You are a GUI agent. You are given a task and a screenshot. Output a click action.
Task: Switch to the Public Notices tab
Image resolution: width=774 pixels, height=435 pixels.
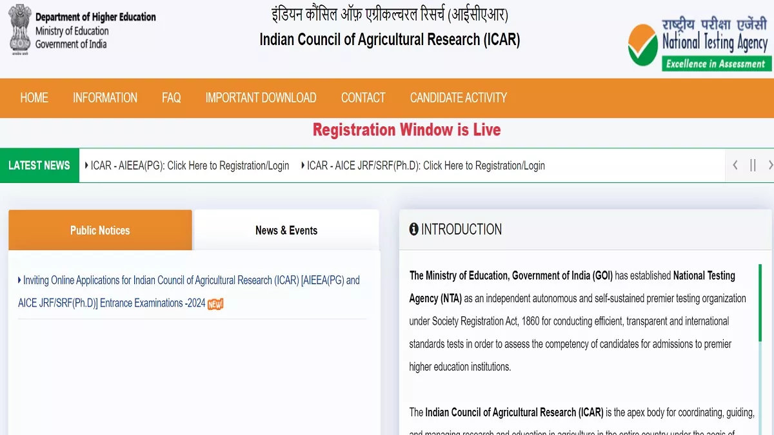click(x=100, y=230)
